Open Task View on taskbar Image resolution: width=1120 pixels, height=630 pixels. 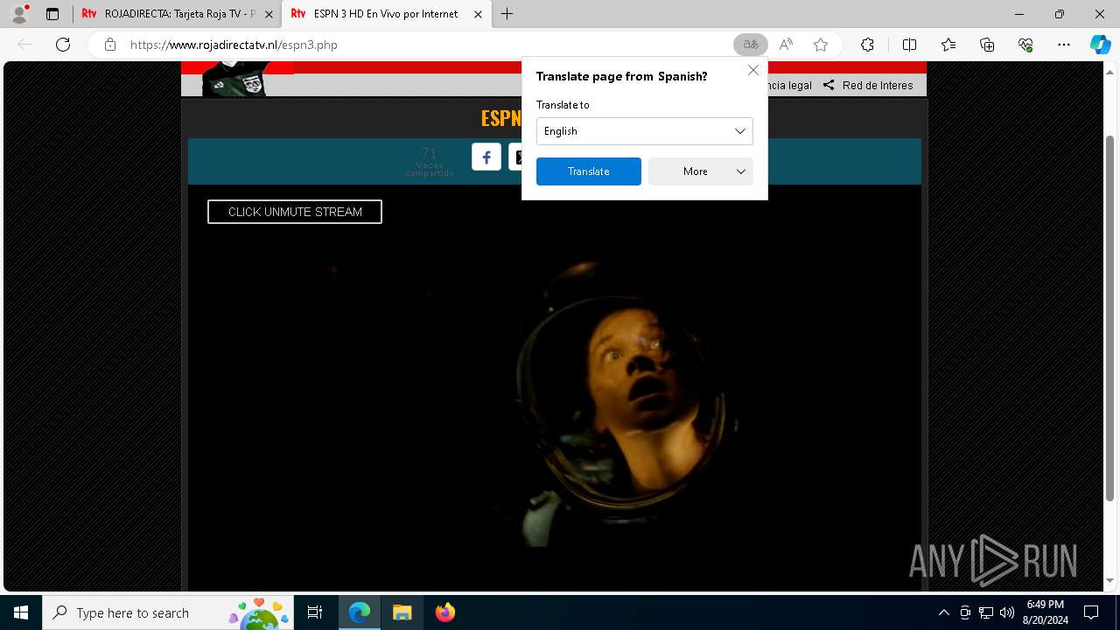click(x=316, y=612)
